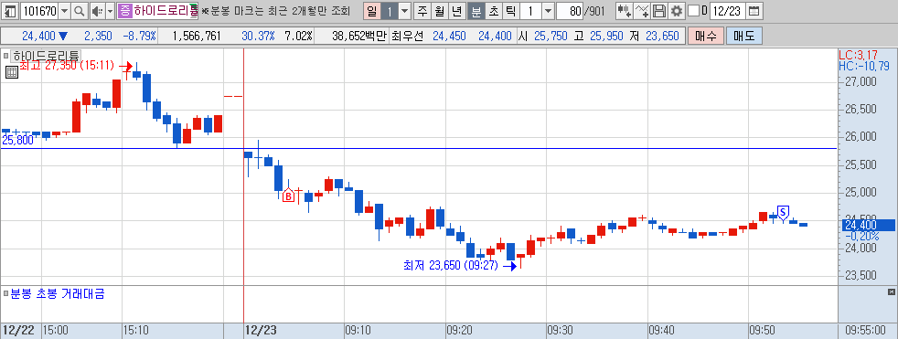Toggle the 하이드로리튬 price chart legend box
The image size is (898, 339).
pos(5,56)
